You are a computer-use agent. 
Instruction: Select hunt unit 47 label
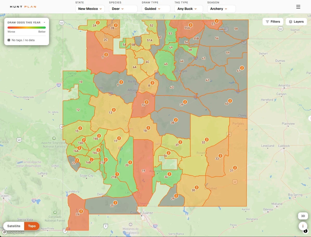[204, 58]
